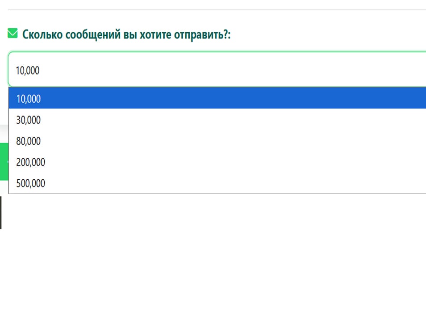This screenshot has height=312, width=426.
Task: Choose the 500,000 messages option
Action: point(217,183)
